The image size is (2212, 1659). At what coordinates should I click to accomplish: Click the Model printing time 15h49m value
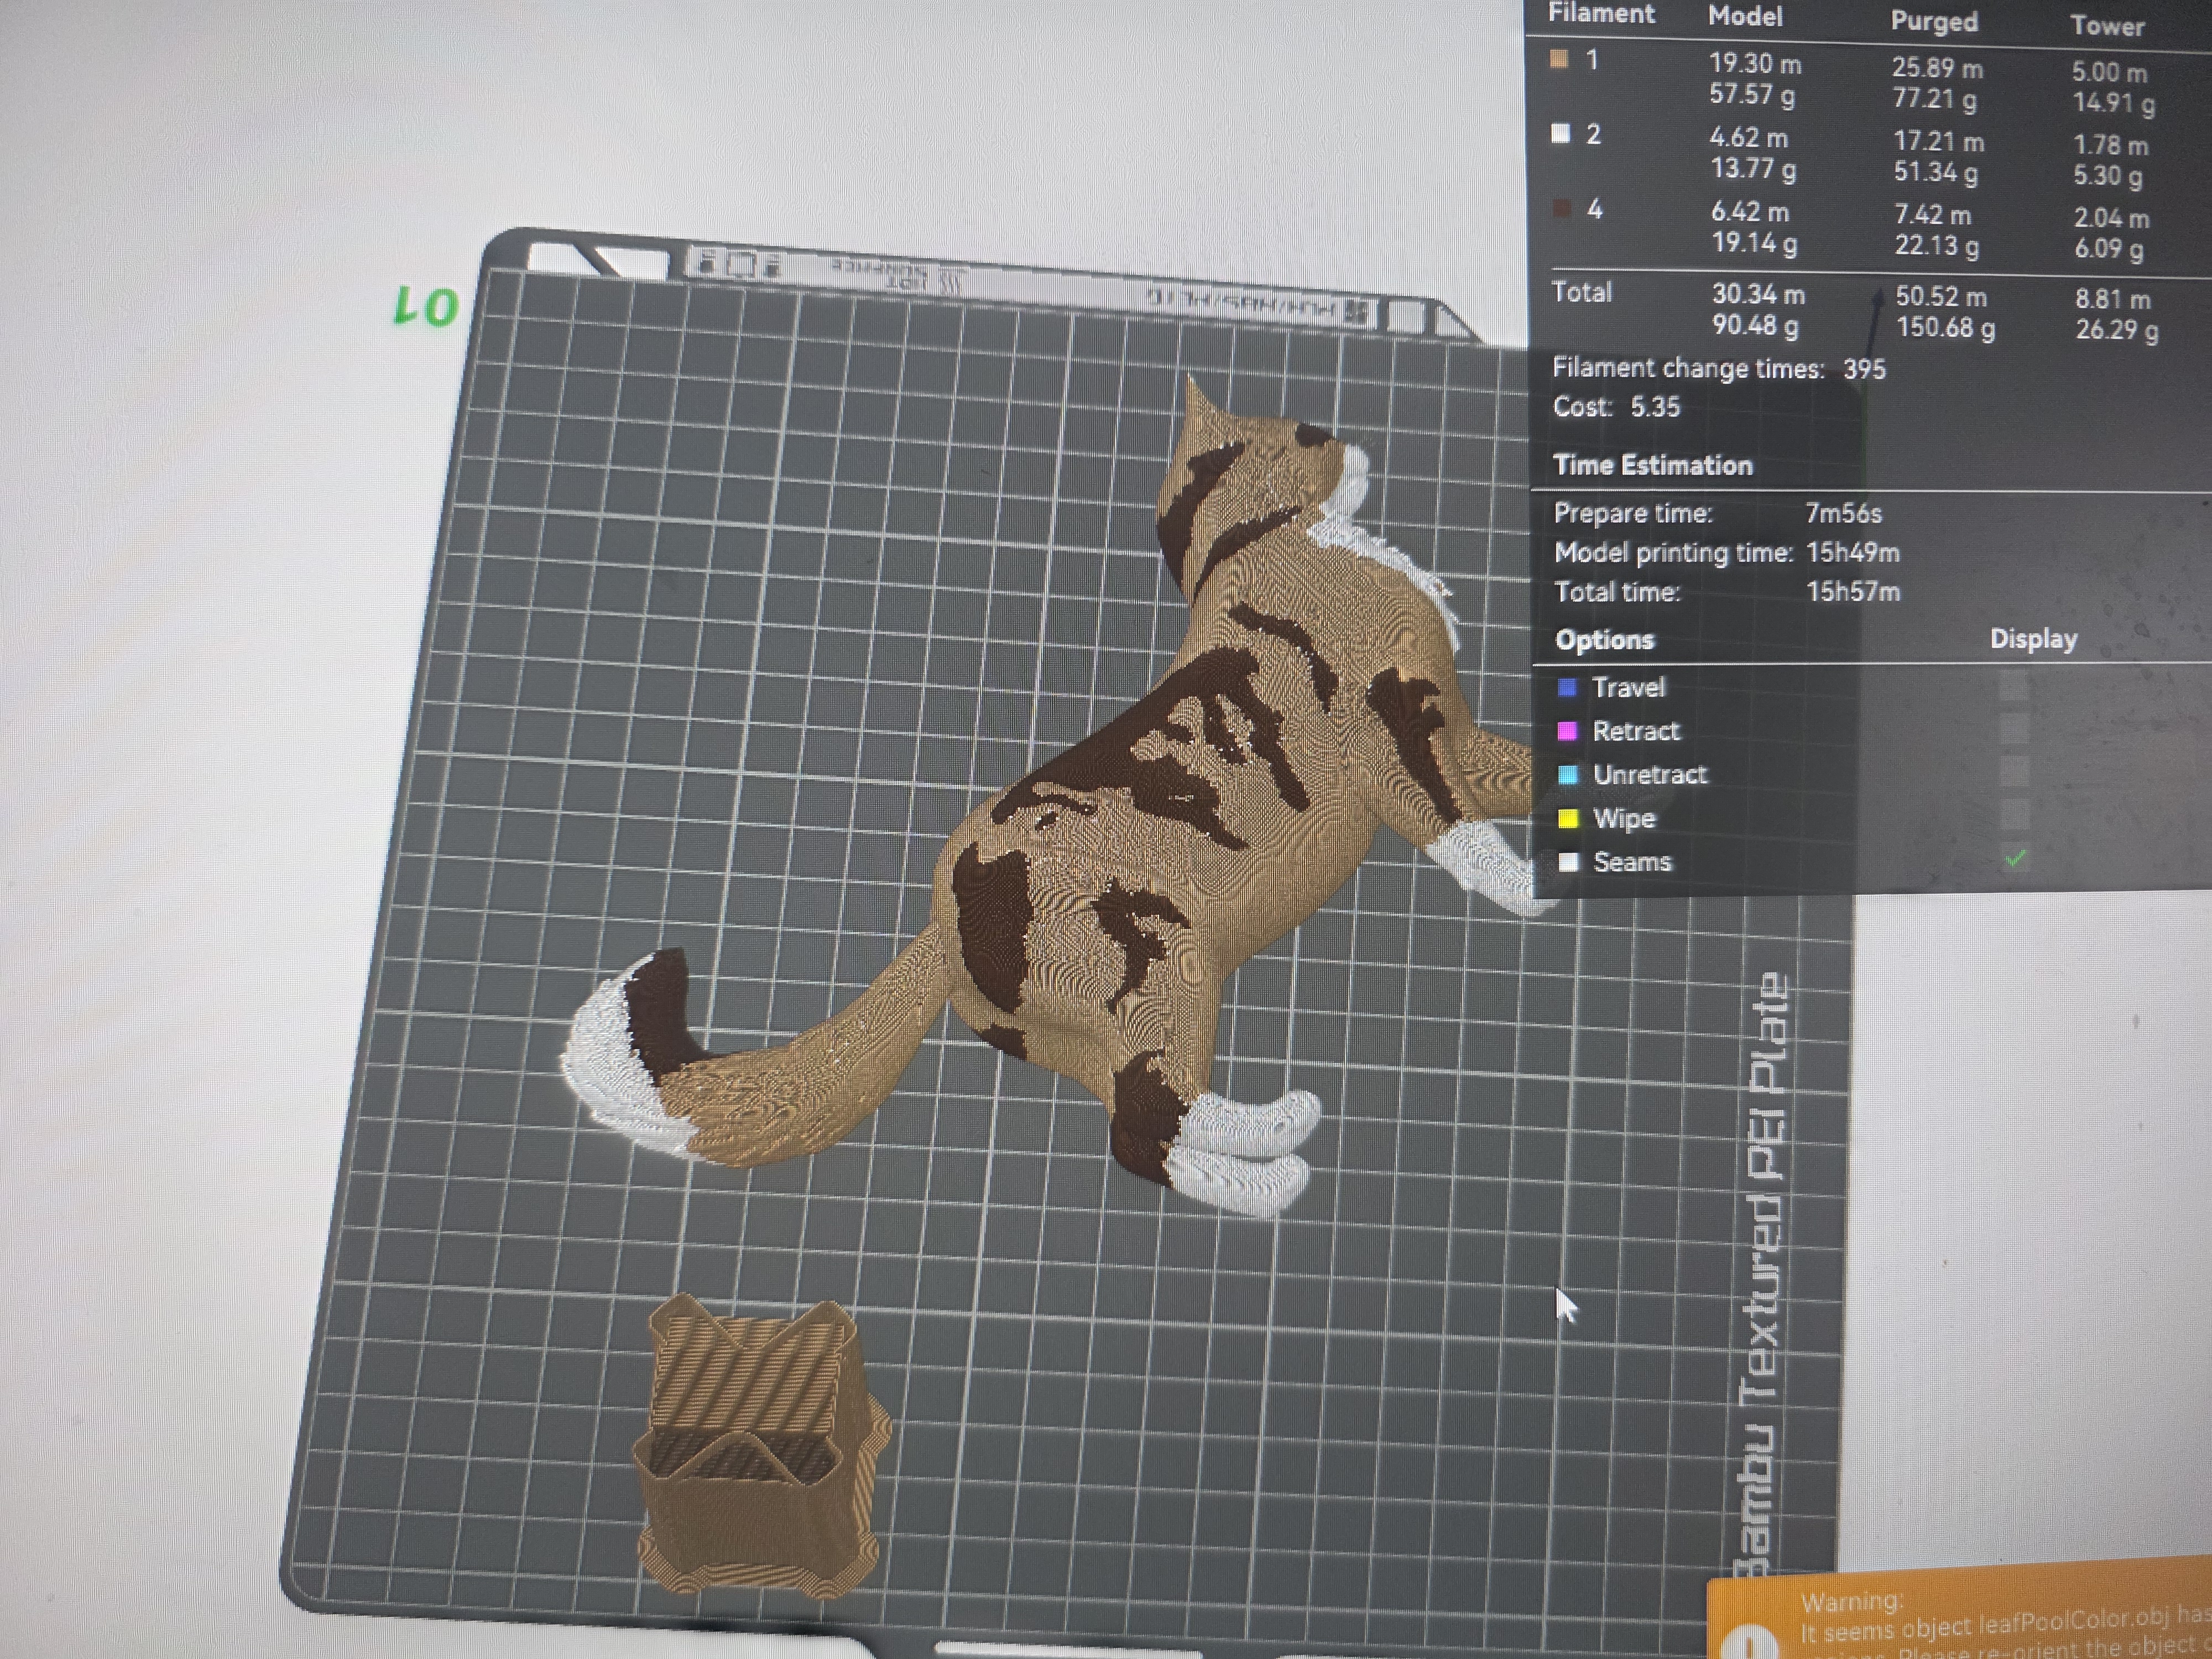pos(1853,552)
